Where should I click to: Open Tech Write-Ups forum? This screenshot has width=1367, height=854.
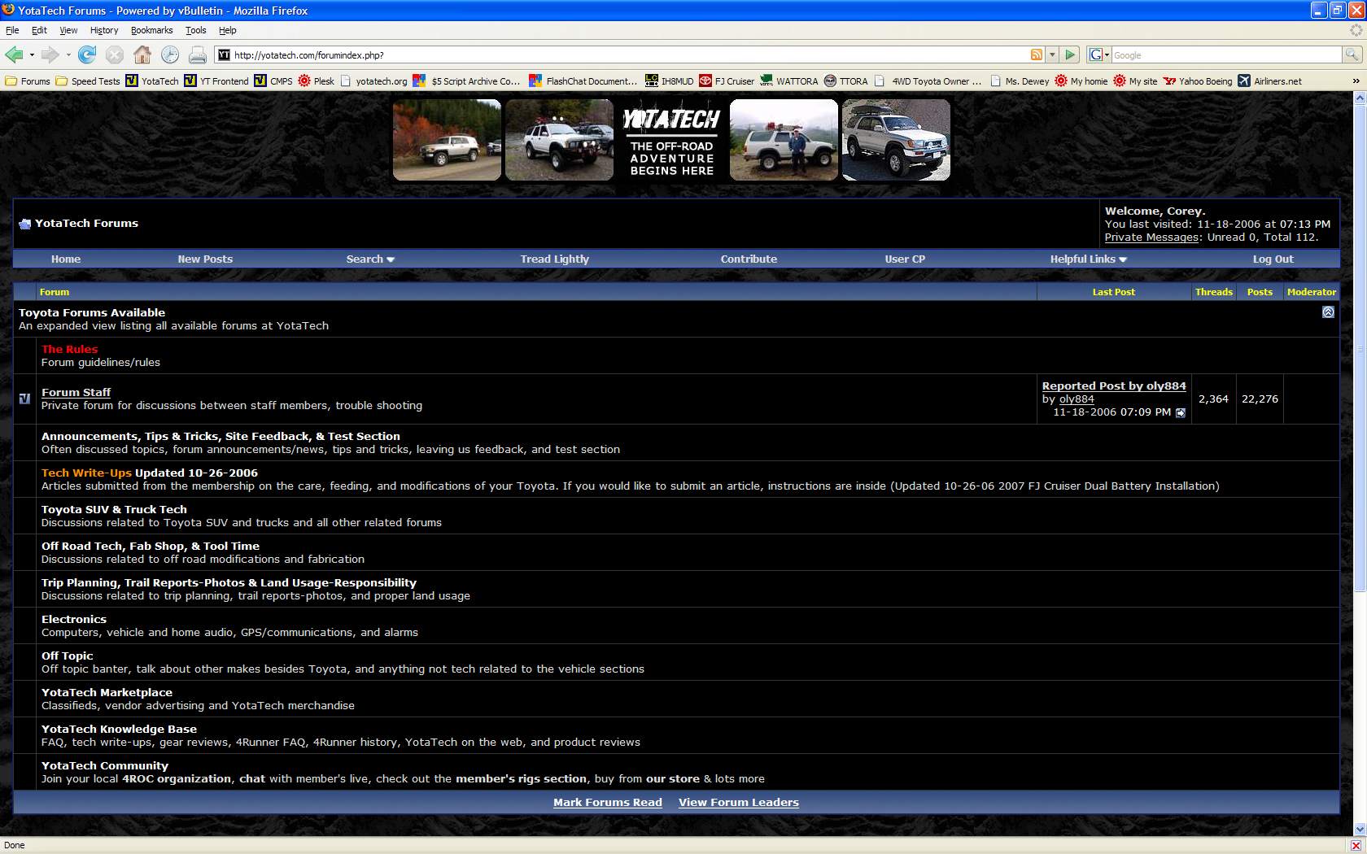pyautogui.click(x=86, y=473)
